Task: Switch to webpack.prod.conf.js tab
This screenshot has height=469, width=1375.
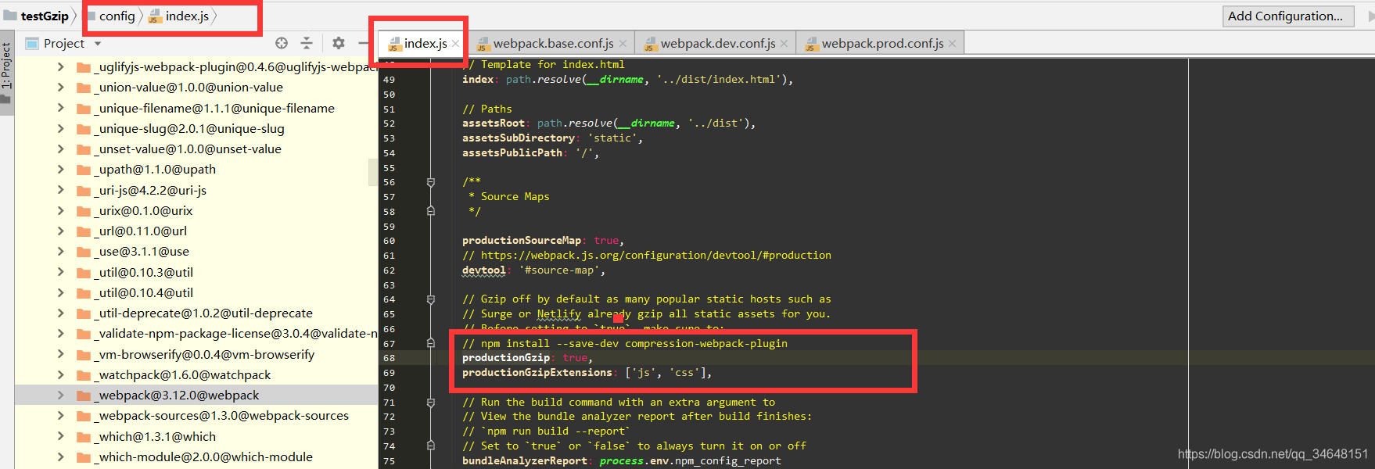Action: tap(882, 44)
